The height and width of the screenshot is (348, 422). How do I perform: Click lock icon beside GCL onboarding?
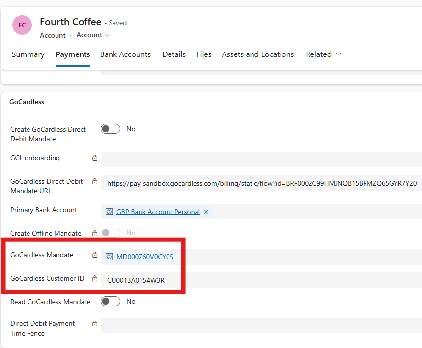pos(95,158)
